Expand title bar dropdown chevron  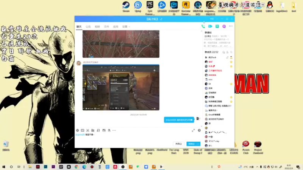click(x=217, y=19)
